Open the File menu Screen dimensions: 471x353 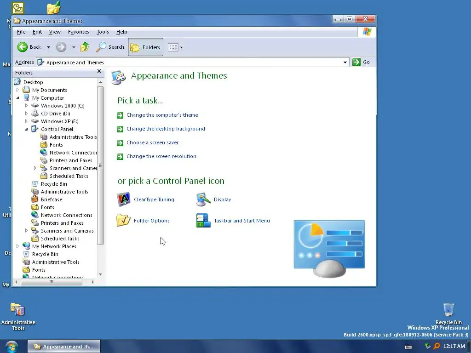(x=21, y=32)
